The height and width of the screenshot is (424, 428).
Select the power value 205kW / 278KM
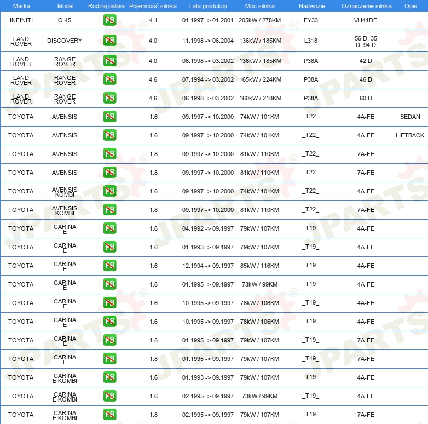(259, 20)
